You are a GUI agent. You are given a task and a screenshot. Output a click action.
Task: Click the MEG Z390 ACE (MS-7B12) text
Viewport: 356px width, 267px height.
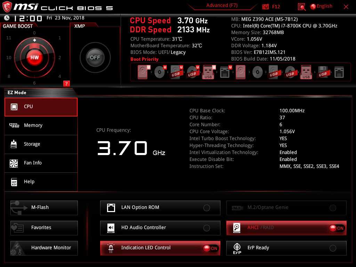click(x=269, y=19)
